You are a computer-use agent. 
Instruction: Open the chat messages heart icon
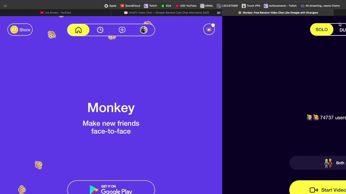(x=122, y=30)
